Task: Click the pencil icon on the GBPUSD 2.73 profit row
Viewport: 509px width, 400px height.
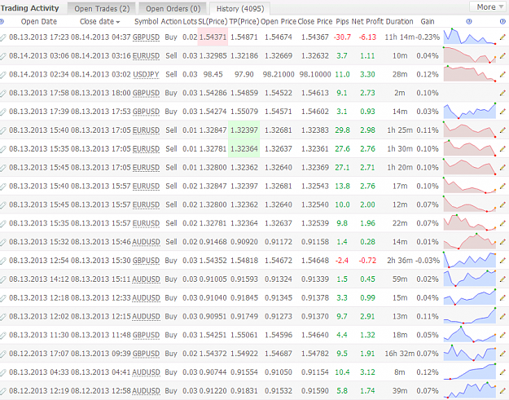Action: (502, 93)
